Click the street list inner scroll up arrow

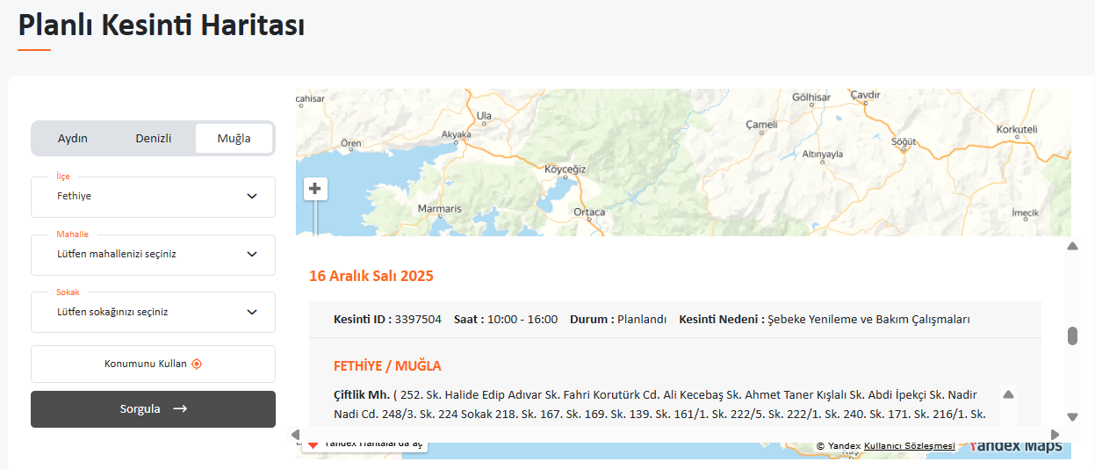pos(1008,394)
